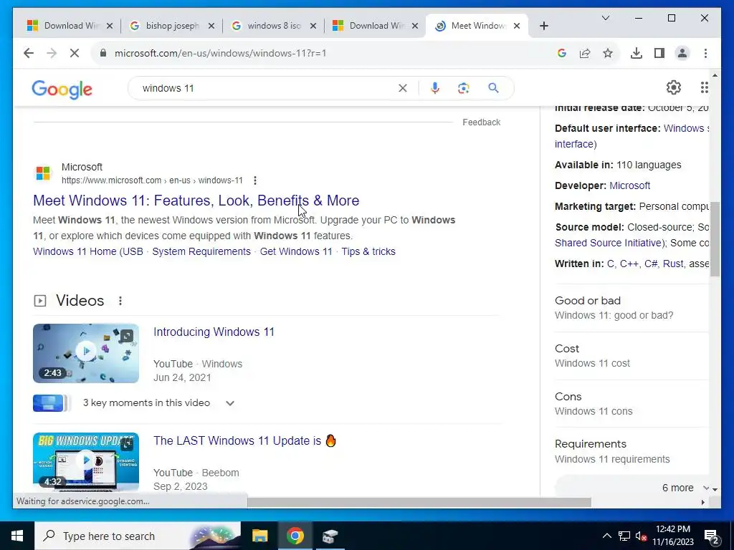
Task: Click the key moments preview thumbnail
Action: [51, 403]
